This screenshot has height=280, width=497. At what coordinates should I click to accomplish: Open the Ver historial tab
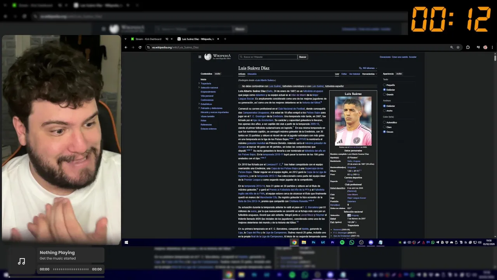(355, 74)
